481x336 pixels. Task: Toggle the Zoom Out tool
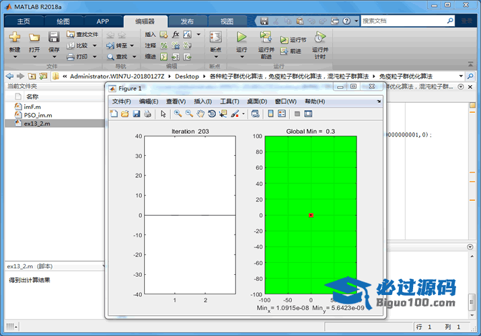(189, 114)
